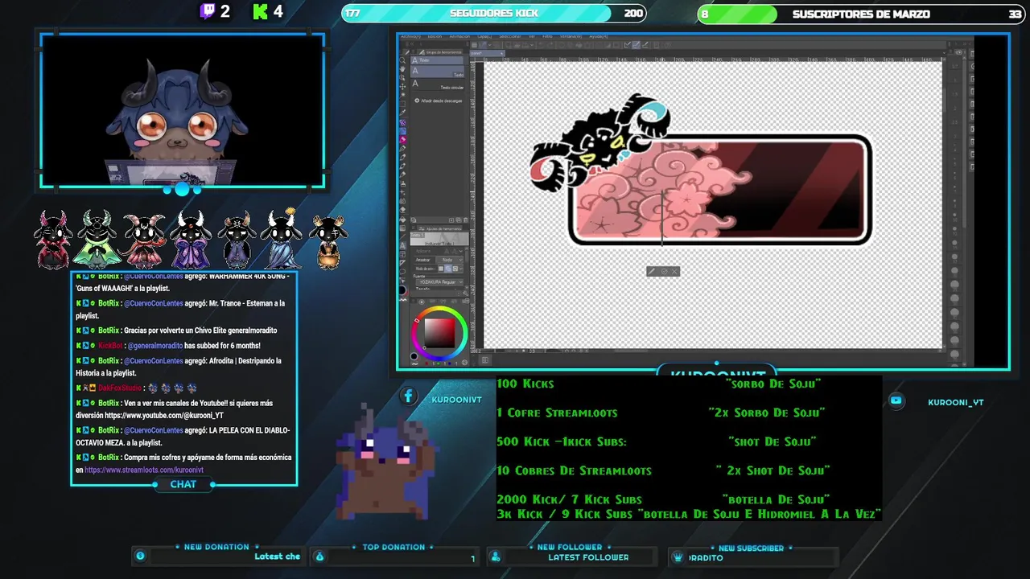Select the pink-highlighted tool in the toolbar

coord(402,140)
